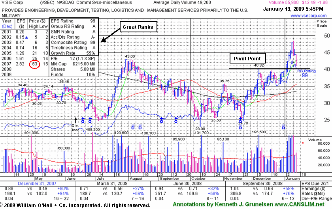Image resolution: width=332 pixels, height=209 pixels.
Task: Click the 30.53 low price label
Action: click(x=37, y=103)
